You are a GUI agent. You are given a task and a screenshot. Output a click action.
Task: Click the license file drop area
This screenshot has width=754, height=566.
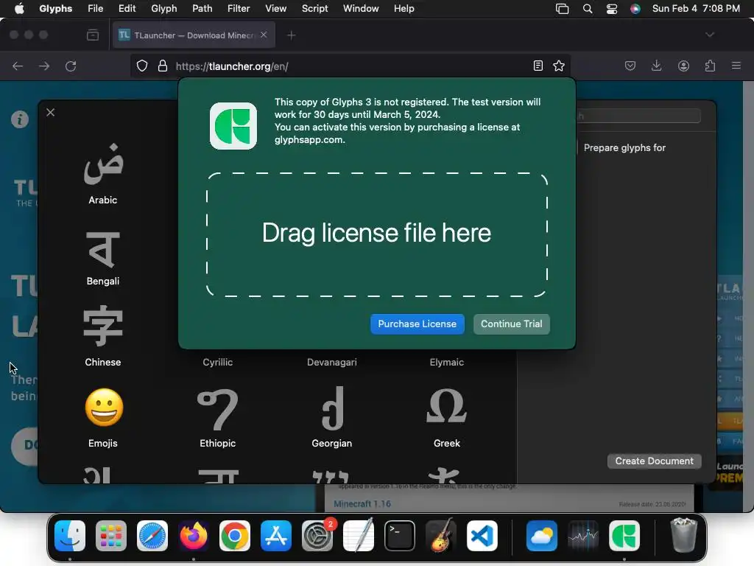point(377,234)
